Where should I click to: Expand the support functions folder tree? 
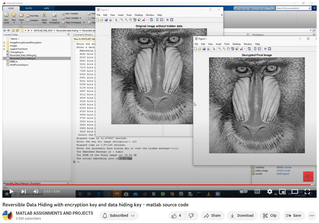[4, 49]
